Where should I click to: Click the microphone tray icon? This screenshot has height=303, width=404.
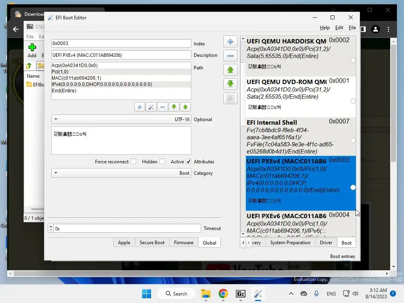[x=316, y=294]
